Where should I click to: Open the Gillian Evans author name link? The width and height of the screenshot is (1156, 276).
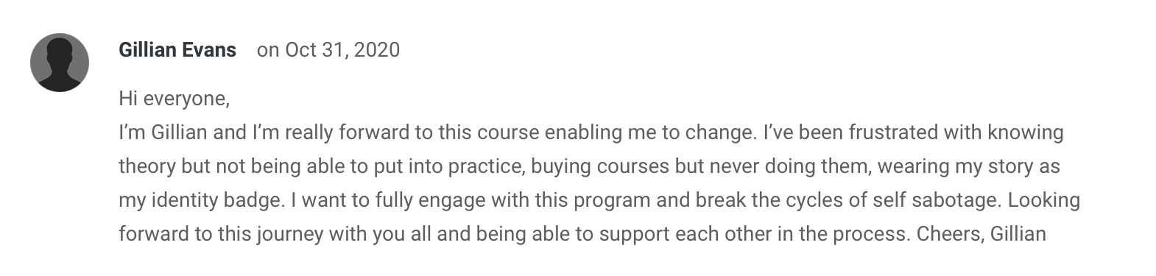(177, 50)
